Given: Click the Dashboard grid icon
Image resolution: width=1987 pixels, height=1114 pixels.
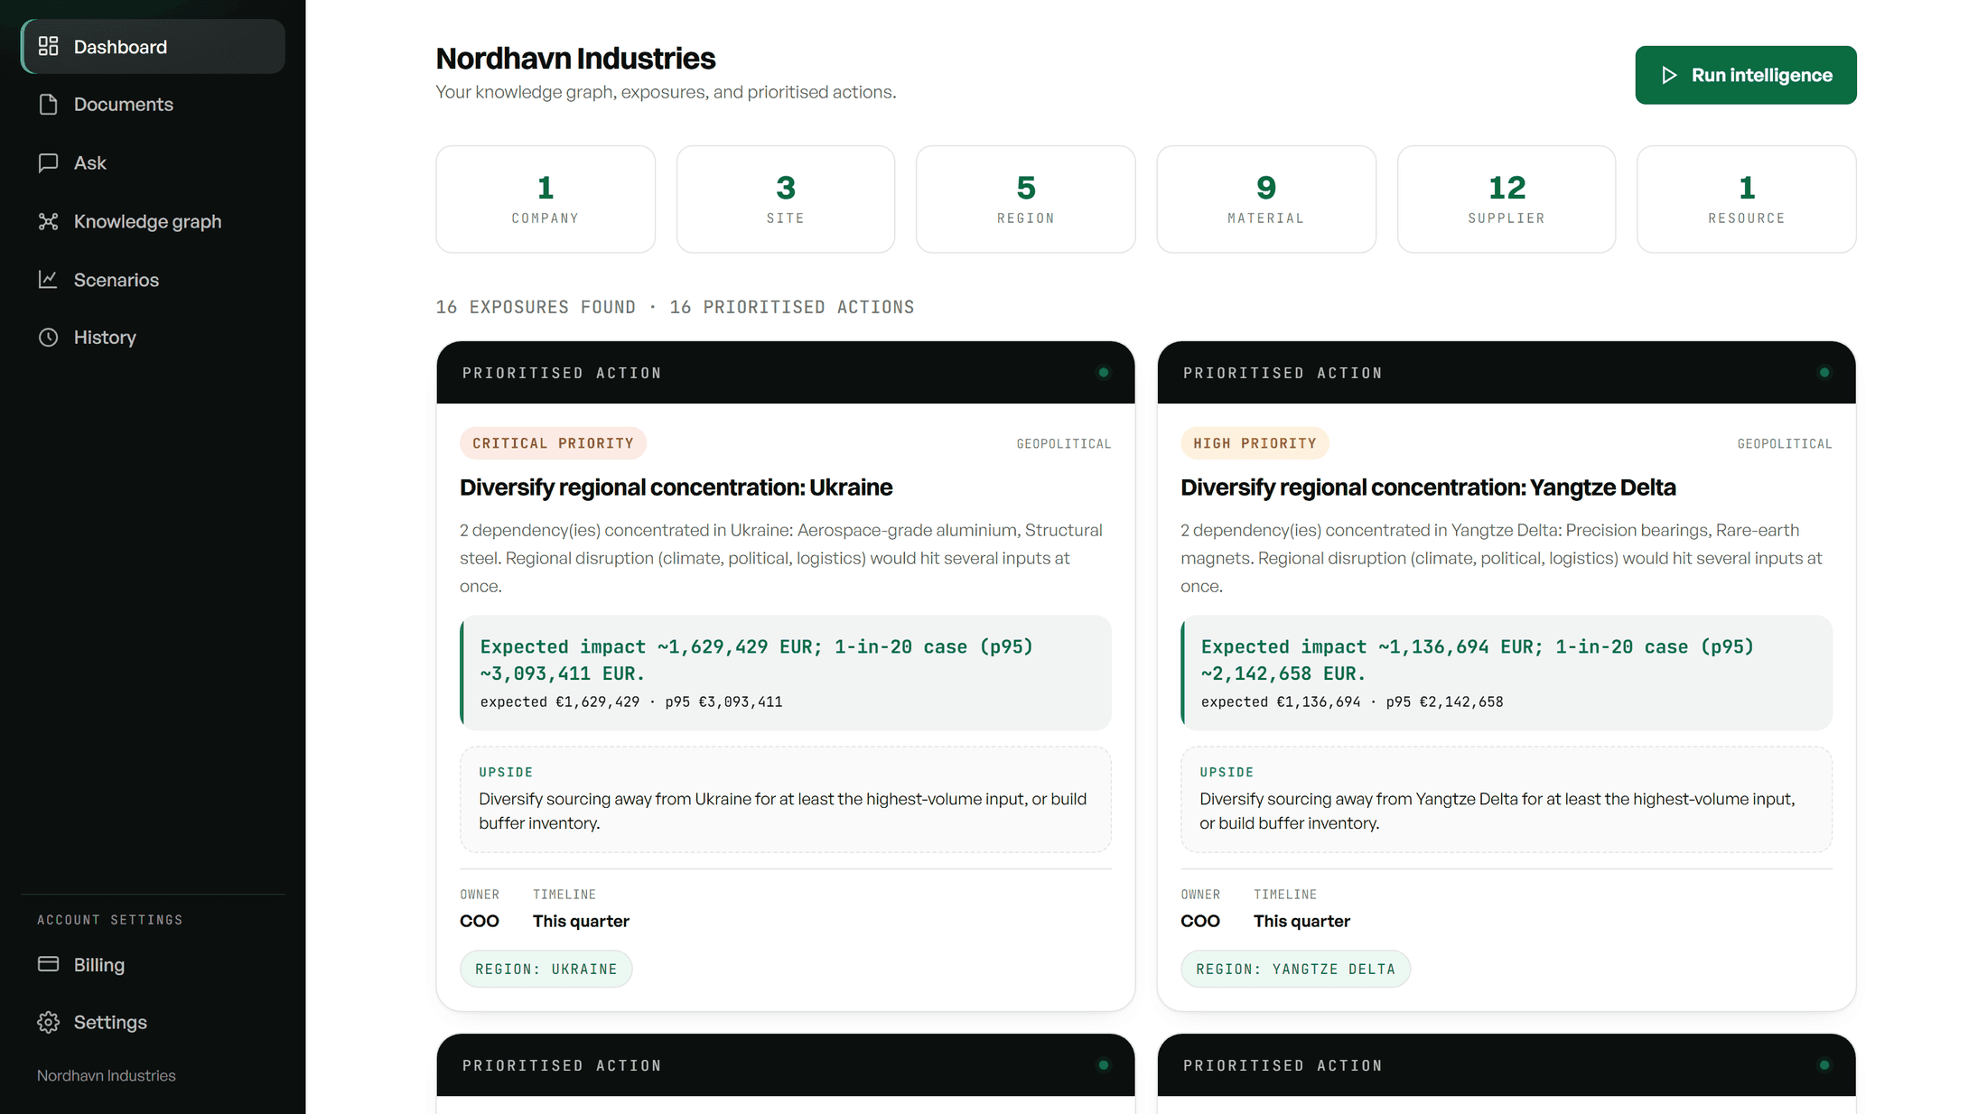Looking at the screenshot, I should click(49, 46).
